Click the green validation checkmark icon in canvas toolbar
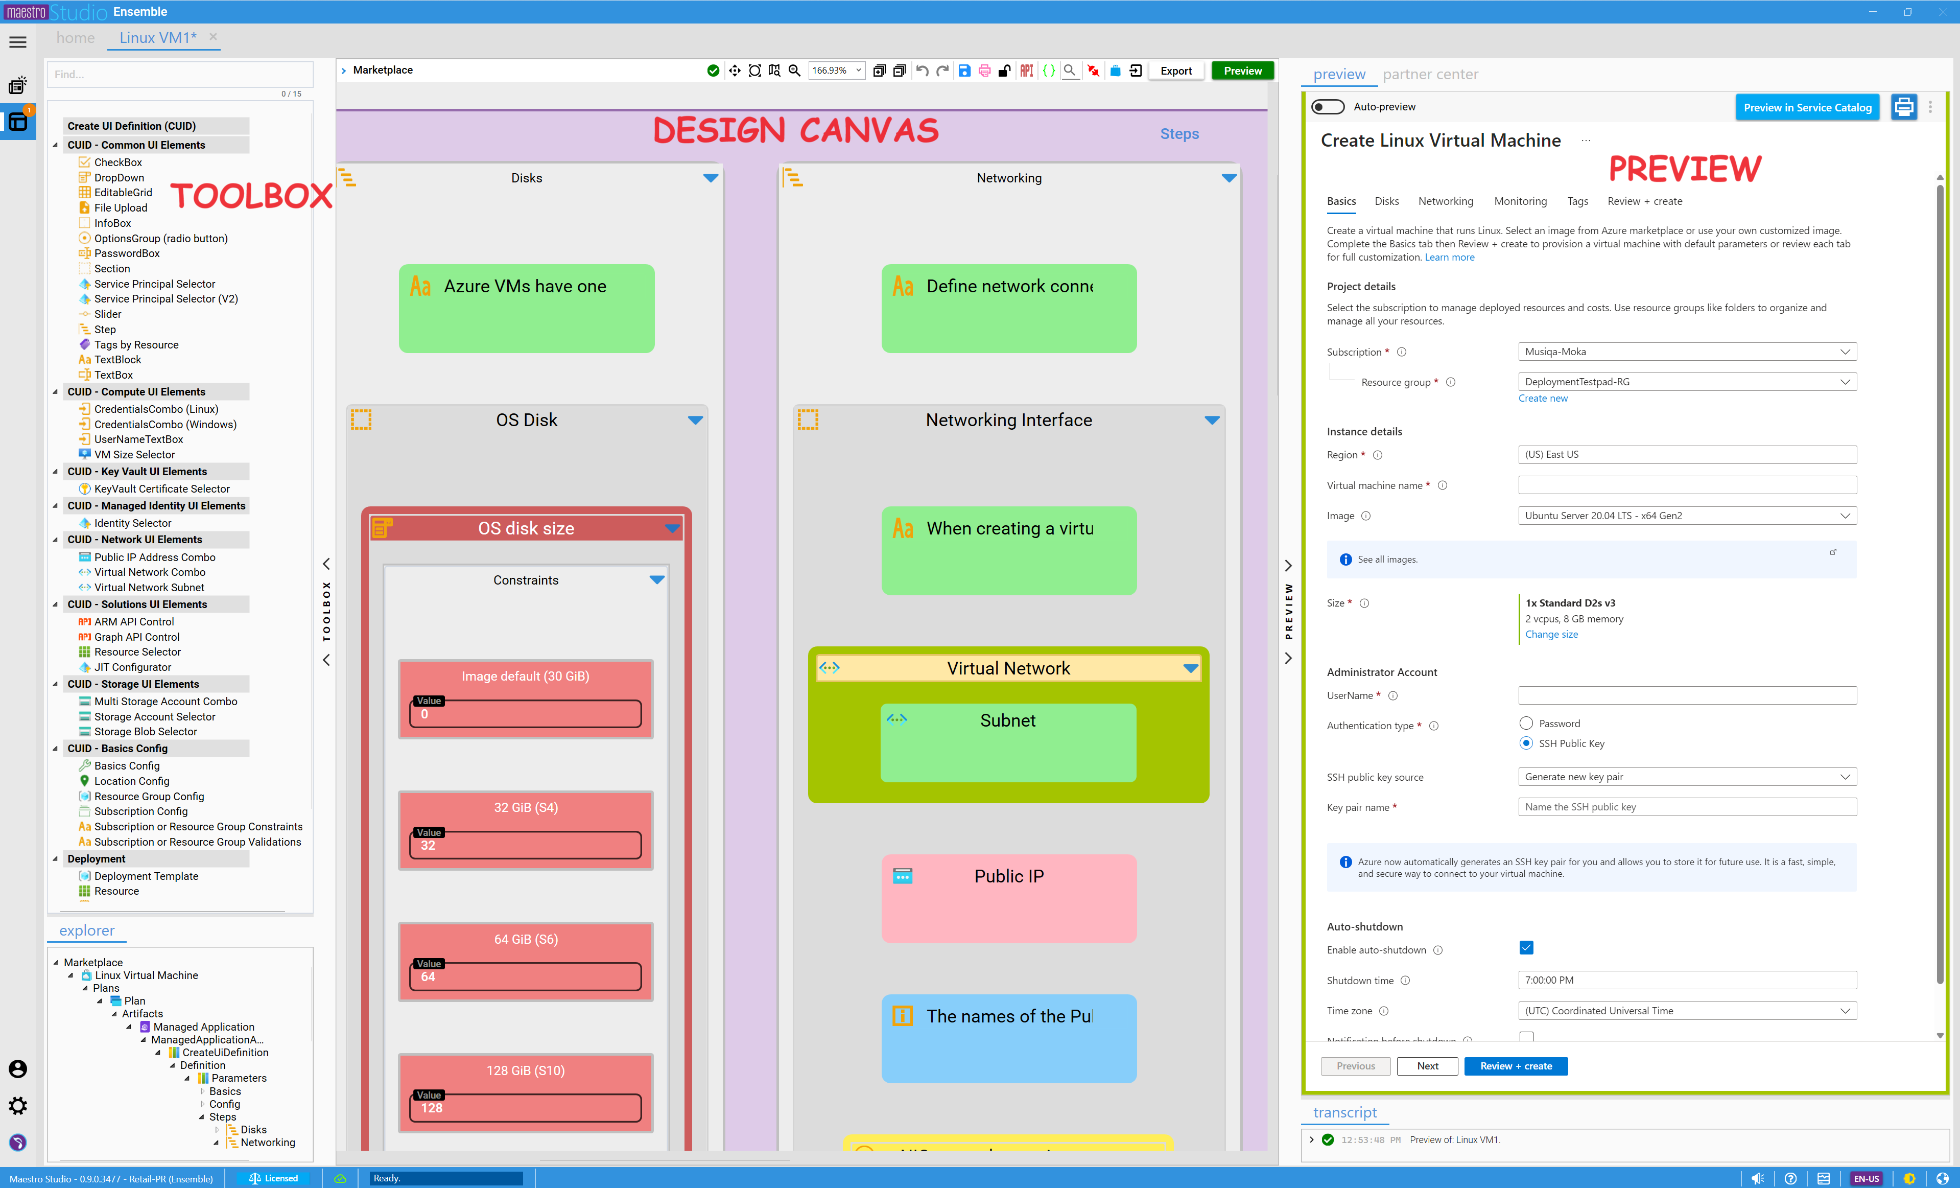The width and height of the screenshot is (1960, 1188). point(713,71)
